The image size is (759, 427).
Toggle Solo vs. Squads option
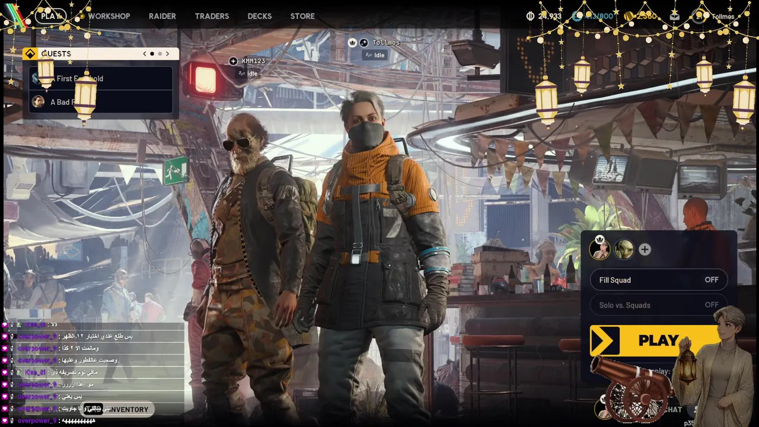coord(659,305)
